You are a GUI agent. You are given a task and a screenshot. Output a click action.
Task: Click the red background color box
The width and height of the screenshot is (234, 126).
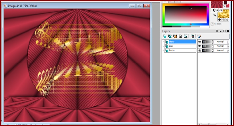[228, 6]
